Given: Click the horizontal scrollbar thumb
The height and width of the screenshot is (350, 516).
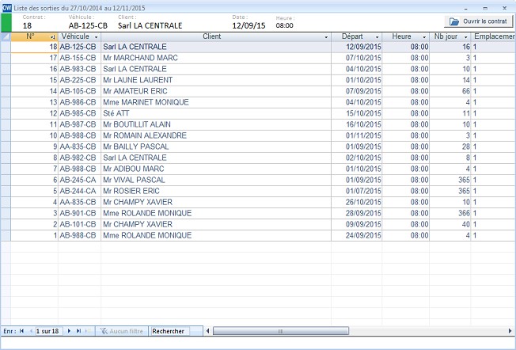Looking at the screenshot, I should pyautogui.click(x=281, y=331).
